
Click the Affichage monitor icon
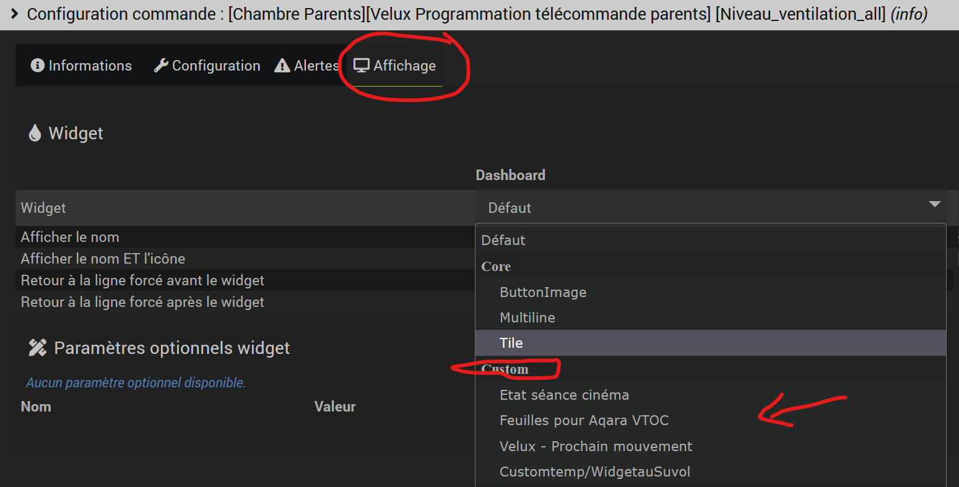point(362,66)
